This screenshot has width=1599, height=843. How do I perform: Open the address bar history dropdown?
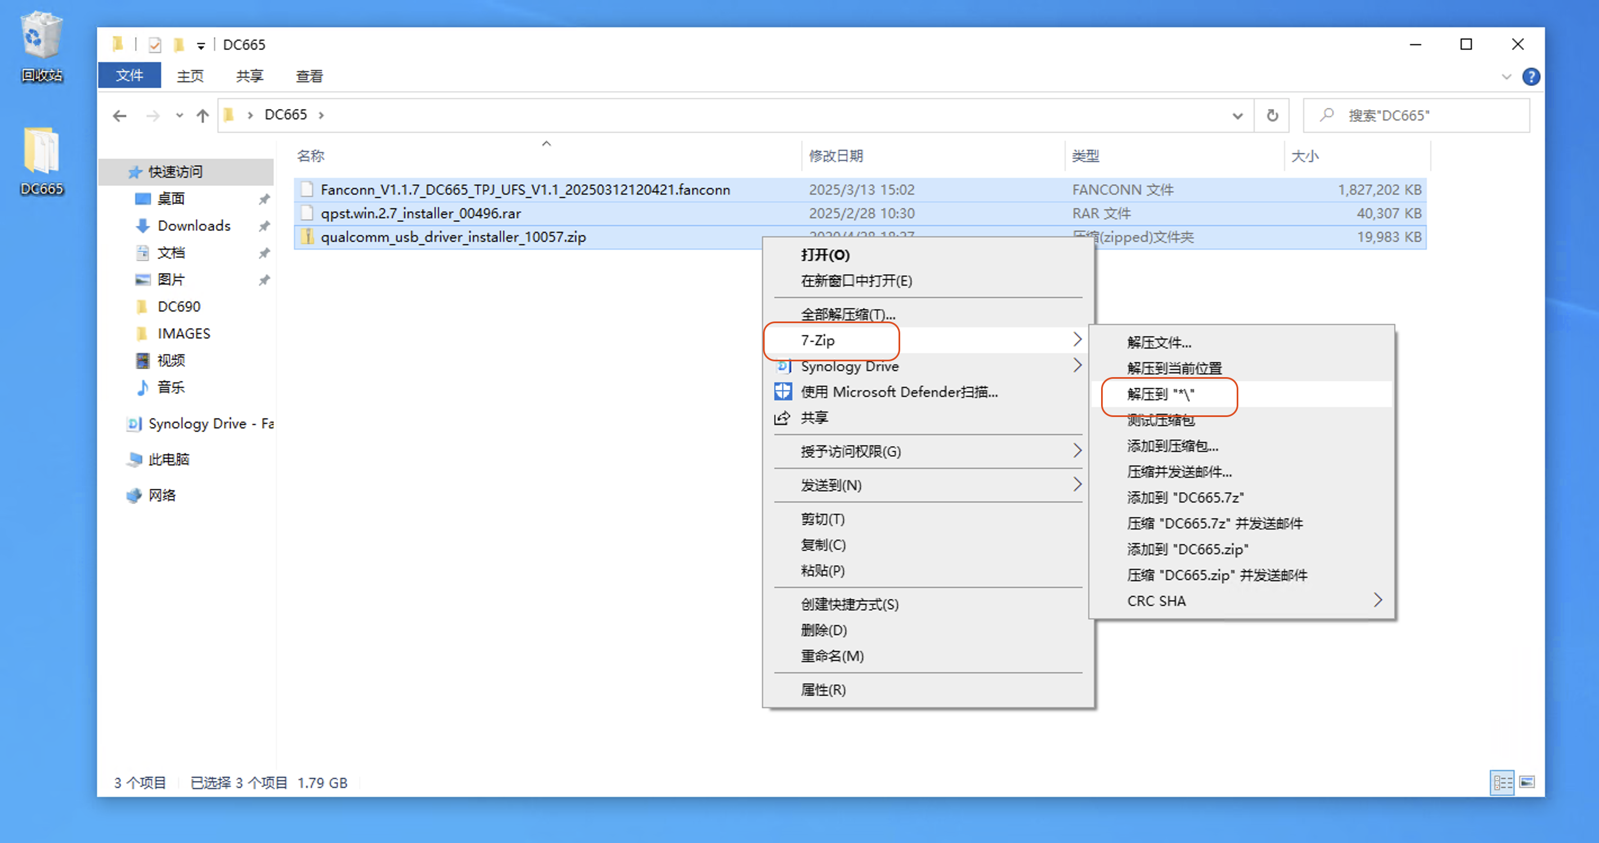1237,115
